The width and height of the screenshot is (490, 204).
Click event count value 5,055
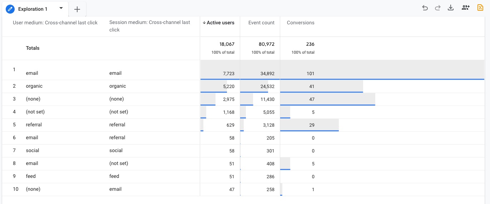[269, 112]
